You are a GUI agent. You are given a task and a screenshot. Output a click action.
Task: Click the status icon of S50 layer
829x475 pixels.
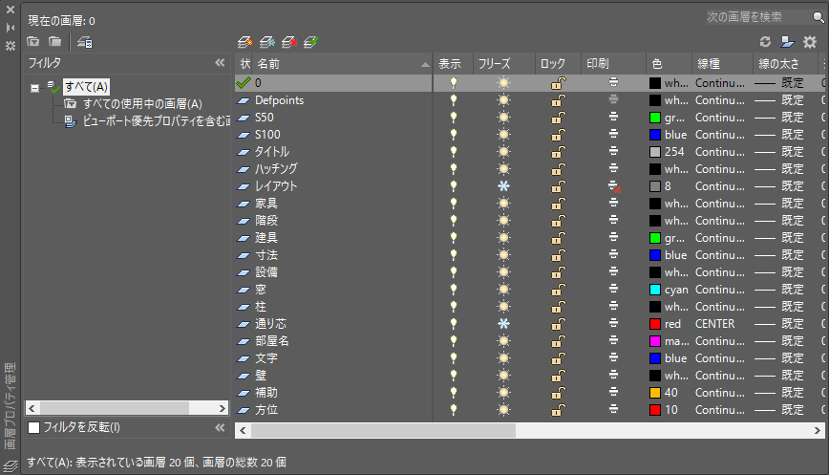tap(244, 118)
